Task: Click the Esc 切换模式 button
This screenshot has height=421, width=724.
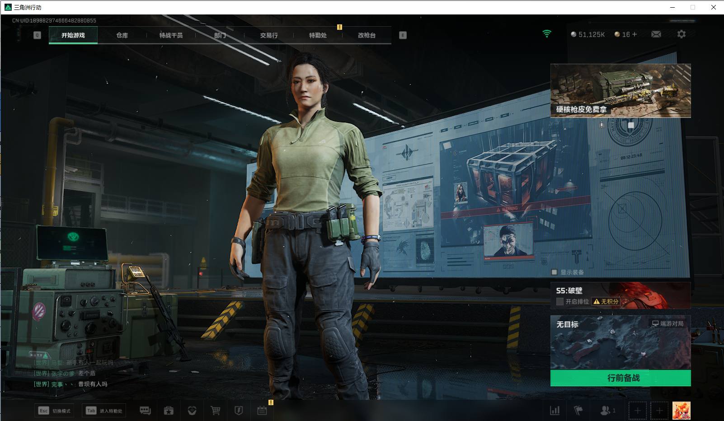Action: pos(55,411)
